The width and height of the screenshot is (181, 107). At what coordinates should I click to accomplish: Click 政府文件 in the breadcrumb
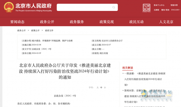49,30
